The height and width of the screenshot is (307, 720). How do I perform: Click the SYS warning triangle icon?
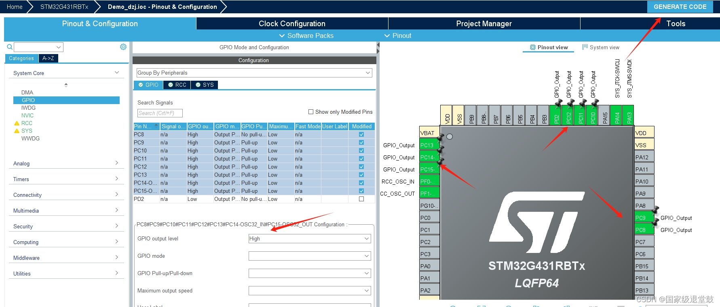tap(17, 131)
